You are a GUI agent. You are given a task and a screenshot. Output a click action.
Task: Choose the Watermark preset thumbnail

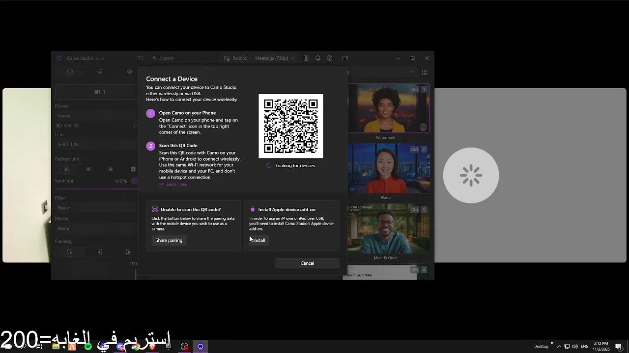point(389,108)
